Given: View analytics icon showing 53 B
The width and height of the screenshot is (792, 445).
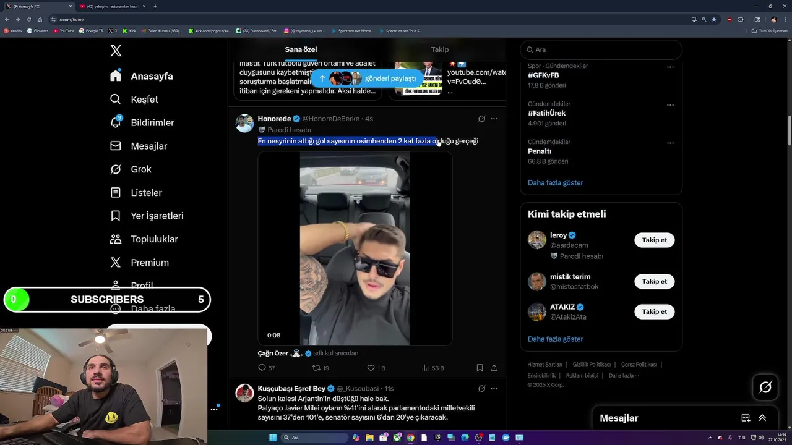Looking at the screenshot, I should click(x=426, y=368).
